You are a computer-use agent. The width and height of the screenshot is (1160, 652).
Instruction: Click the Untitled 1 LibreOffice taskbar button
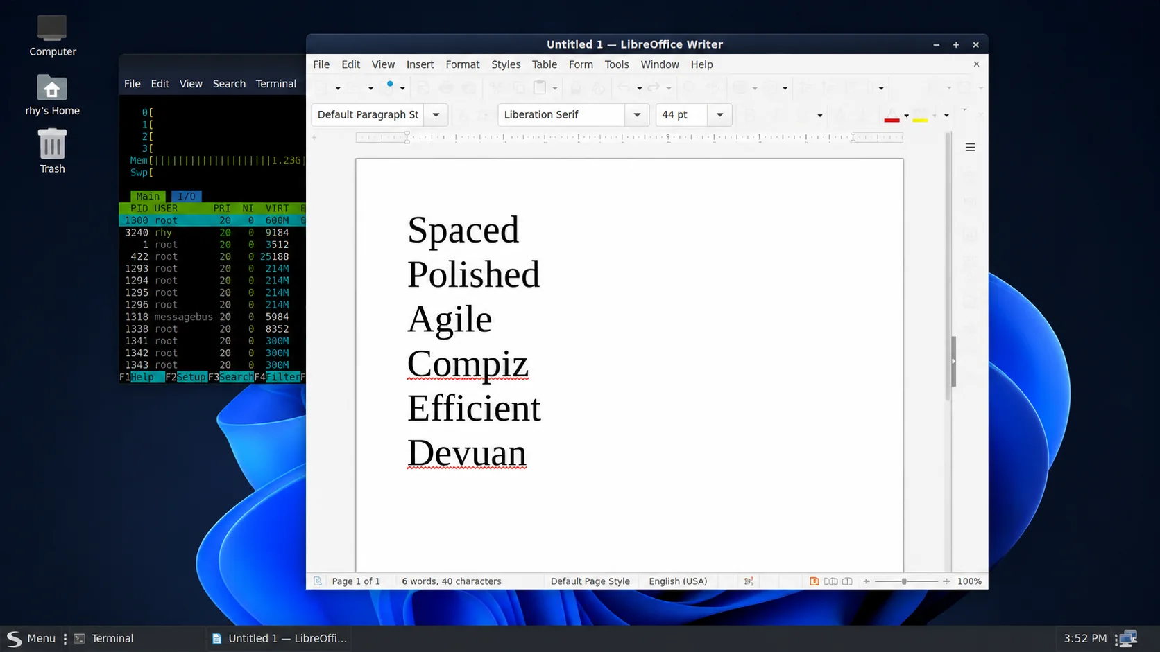click(x=280, y=638)
